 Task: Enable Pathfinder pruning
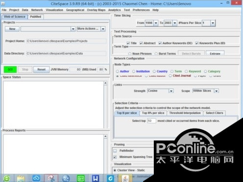click(x=115, y=151)
